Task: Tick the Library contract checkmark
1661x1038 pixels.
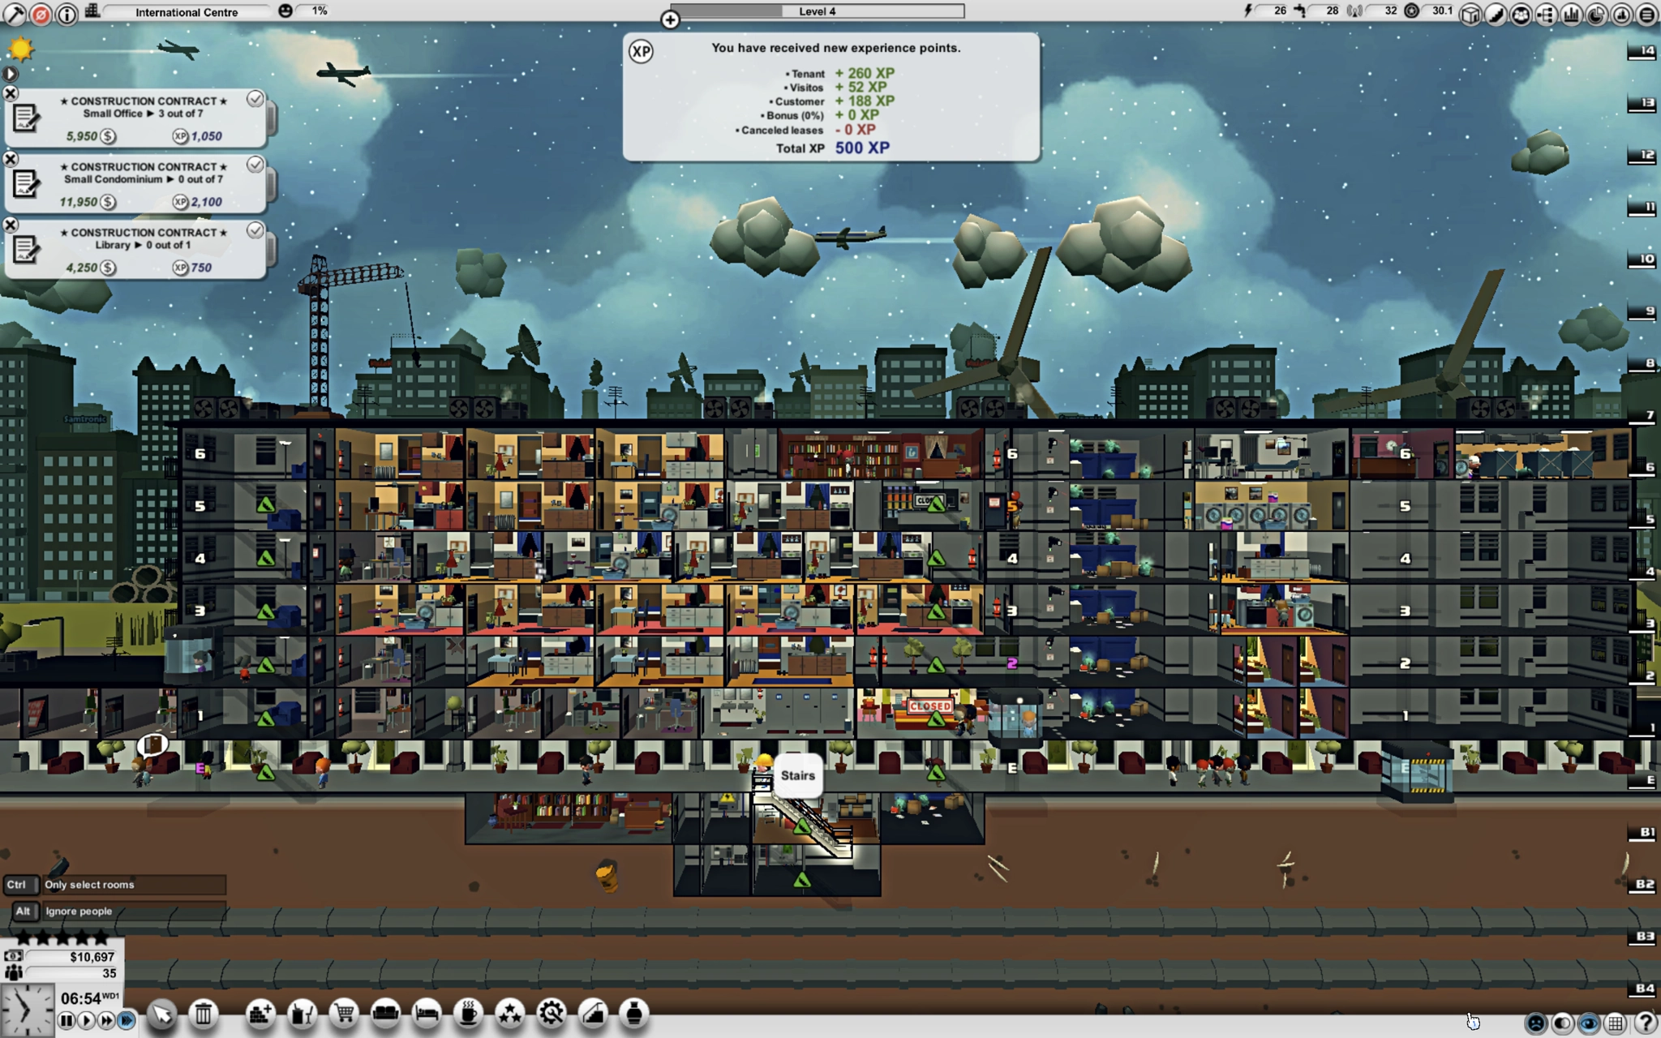Action: coord(255,230)
